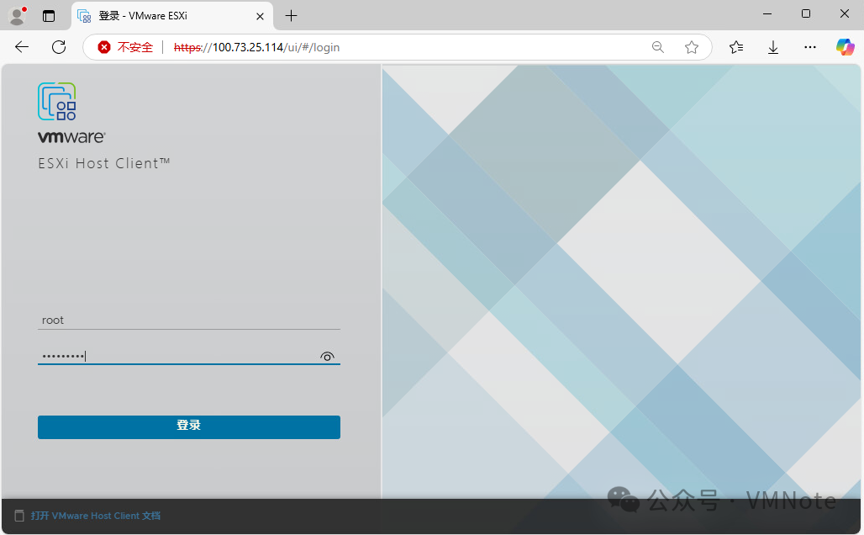Maximize the browser window
This screenshot has width=864, height=535.
(806, 13)
